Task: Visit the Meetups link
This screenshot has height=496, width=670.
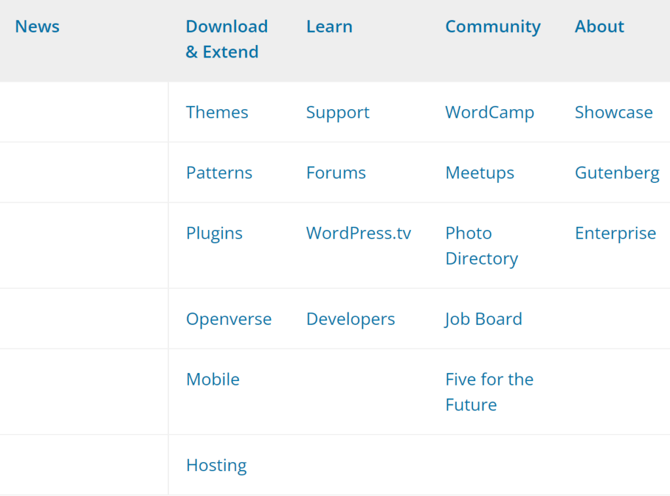Action: pyautogui.click(x=480, y=173)
